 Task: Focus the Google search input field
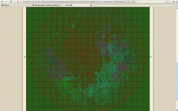coord(150,2)
